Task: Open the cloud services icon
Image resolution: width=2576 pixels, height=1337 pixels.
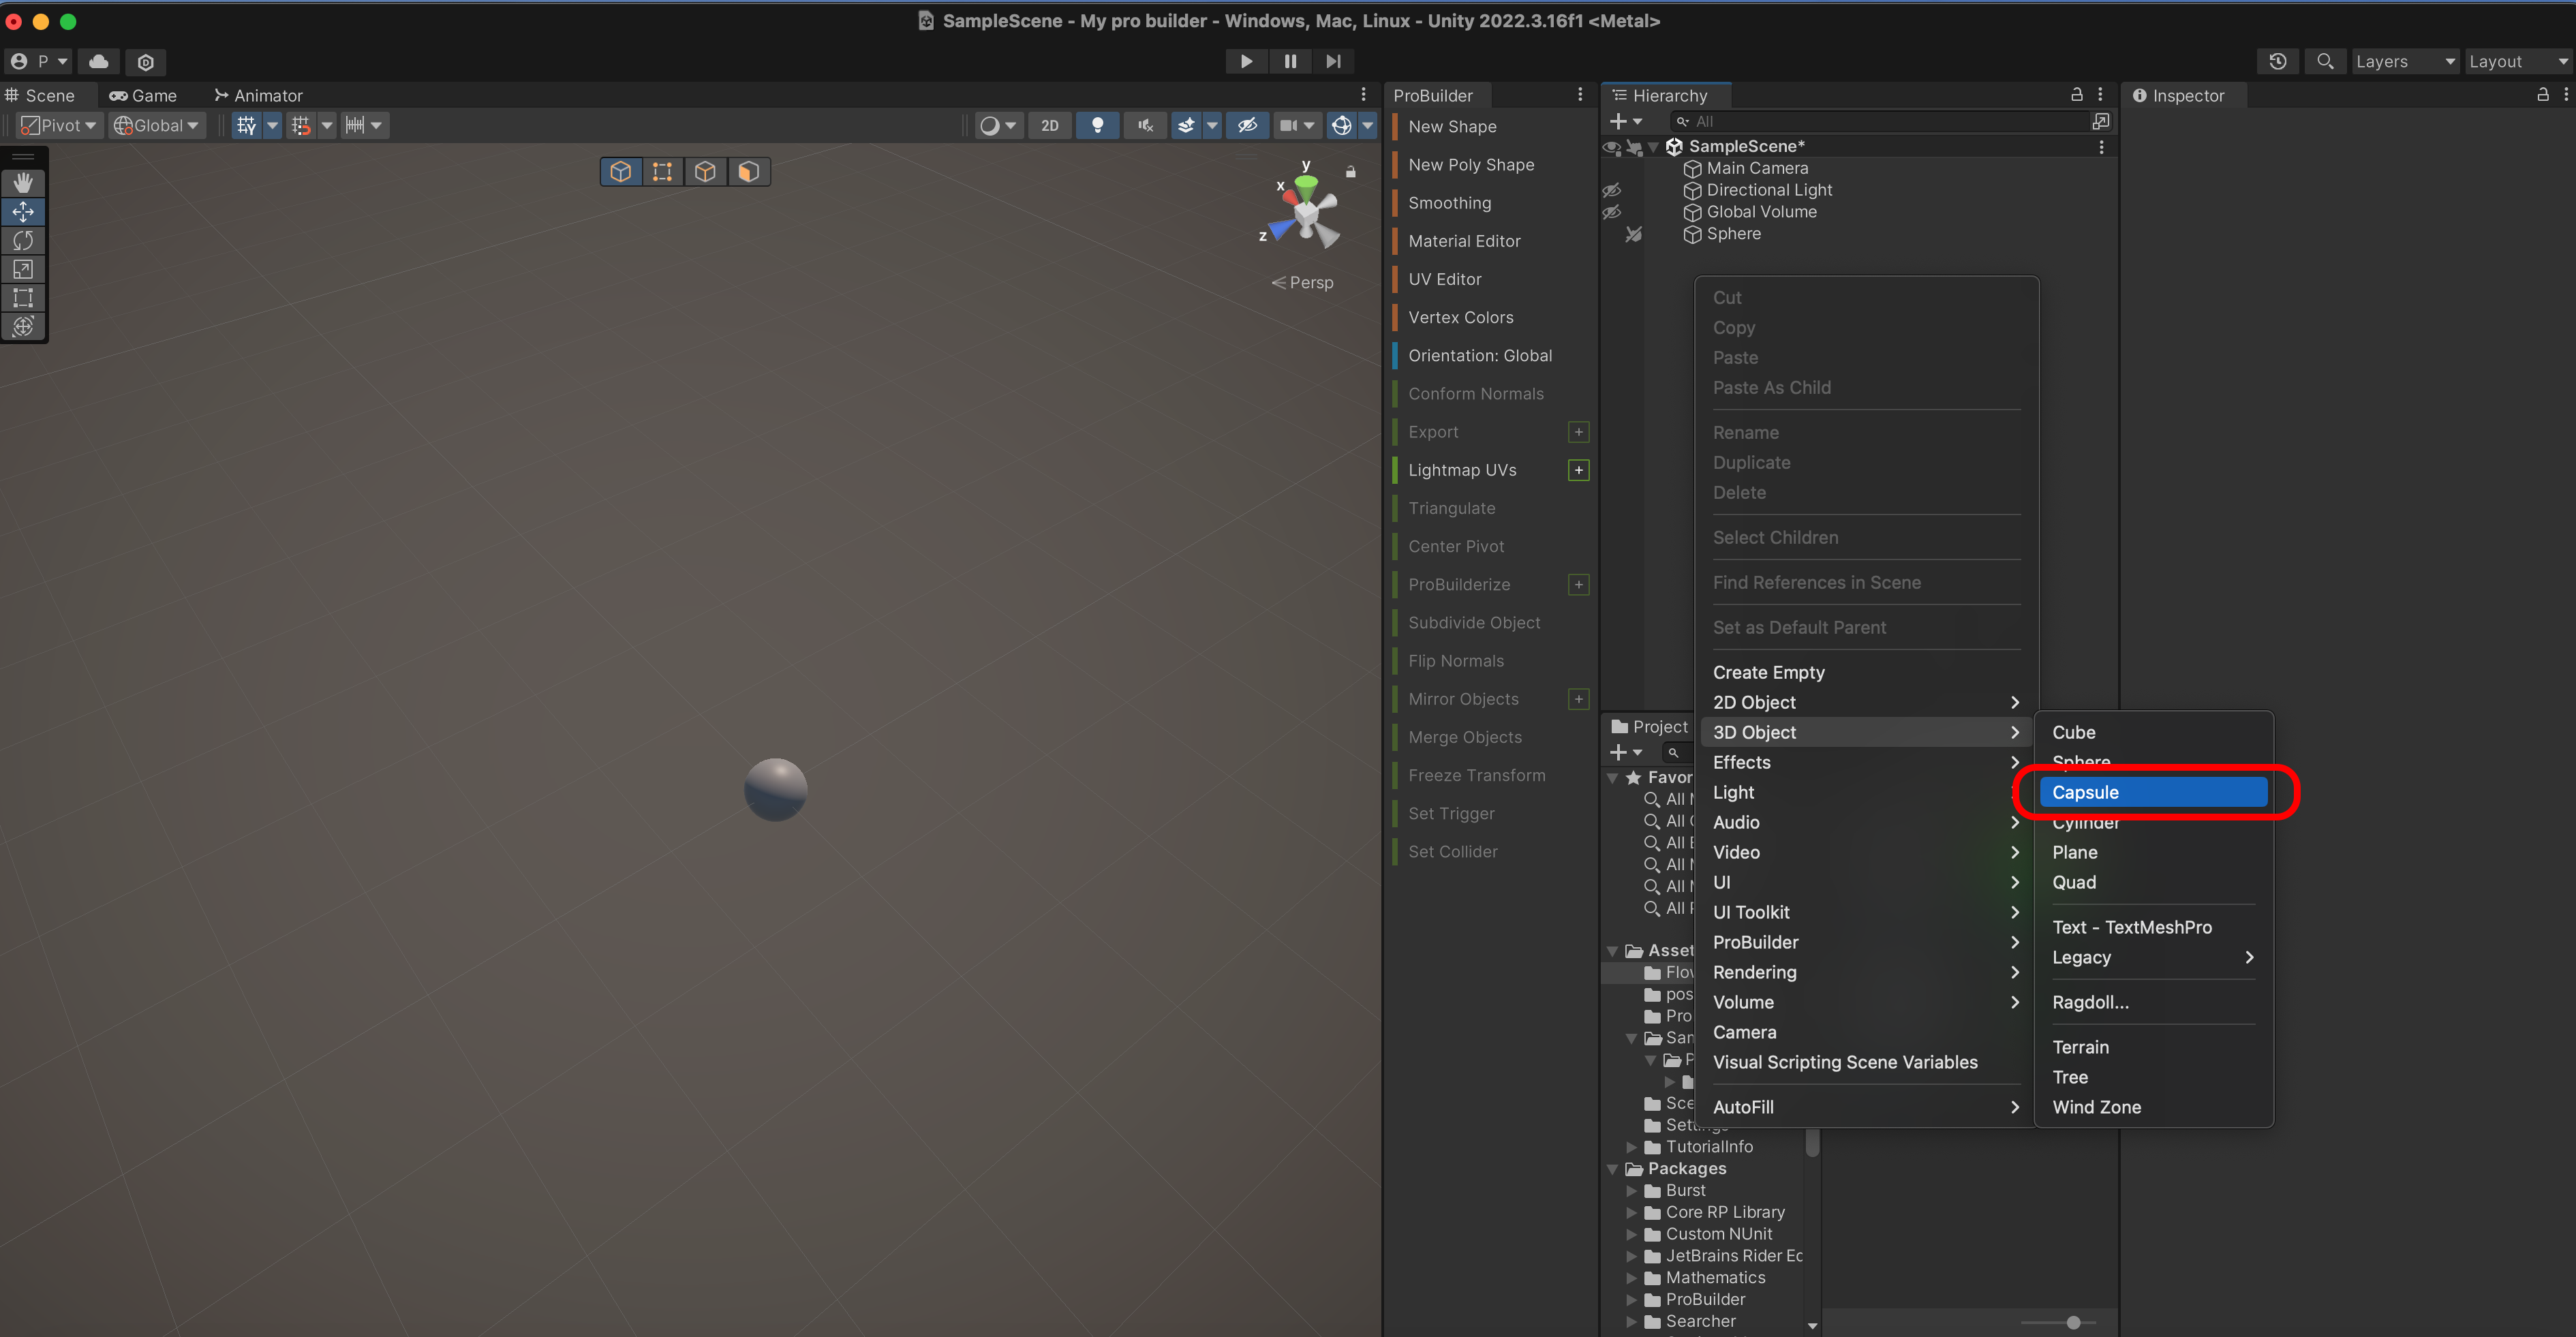Action: [x=98, y=61]
